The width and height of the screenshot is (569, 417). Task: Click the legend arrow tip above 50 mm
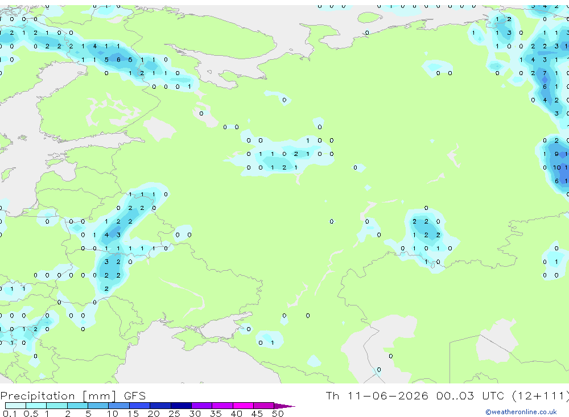click(284, 406)
